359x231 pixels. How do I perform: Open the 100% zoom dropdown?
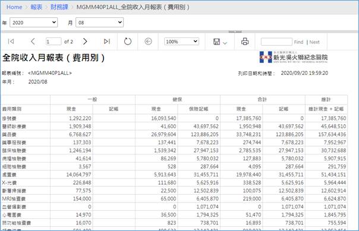pos(181,42)
